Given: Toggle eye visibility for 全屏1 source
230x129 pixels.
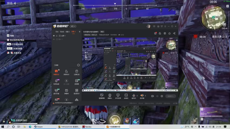Looking at the screenshot, I should (54, 36).
